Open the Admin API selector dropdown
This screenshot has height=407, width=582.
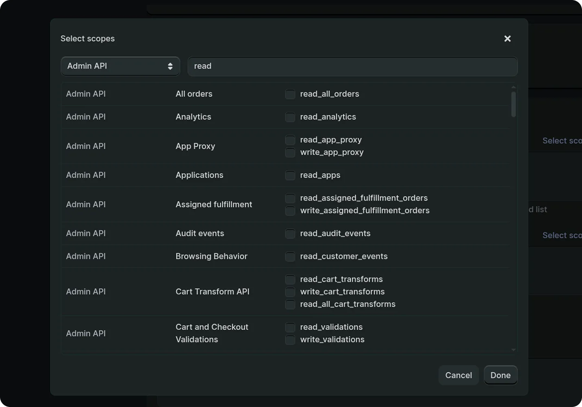pyautogui.click(x=120, y=66)
